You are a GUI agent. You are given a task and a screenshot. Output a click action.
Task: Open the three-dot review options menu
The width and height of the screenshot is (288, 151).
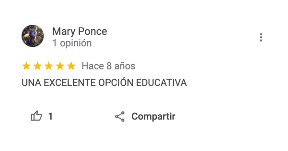[x=261, y=37]
